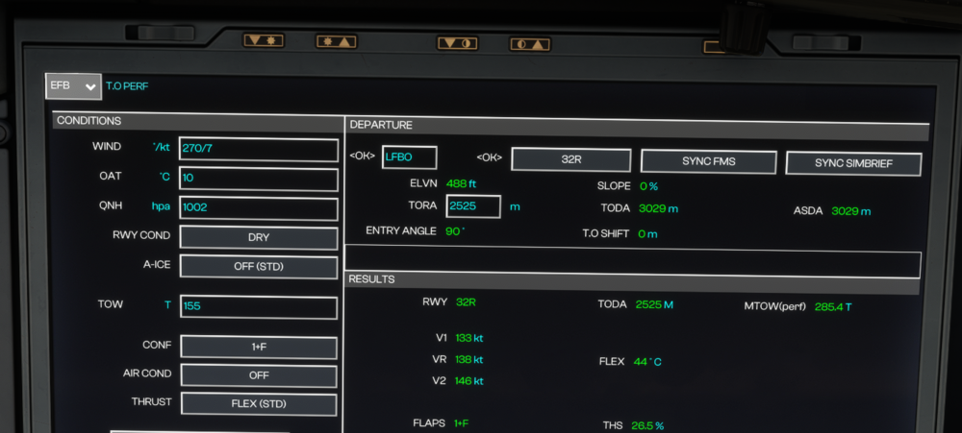Click the SYNC SIMBRIEF button
962x433 pixels.
click(x=853, y=163)
